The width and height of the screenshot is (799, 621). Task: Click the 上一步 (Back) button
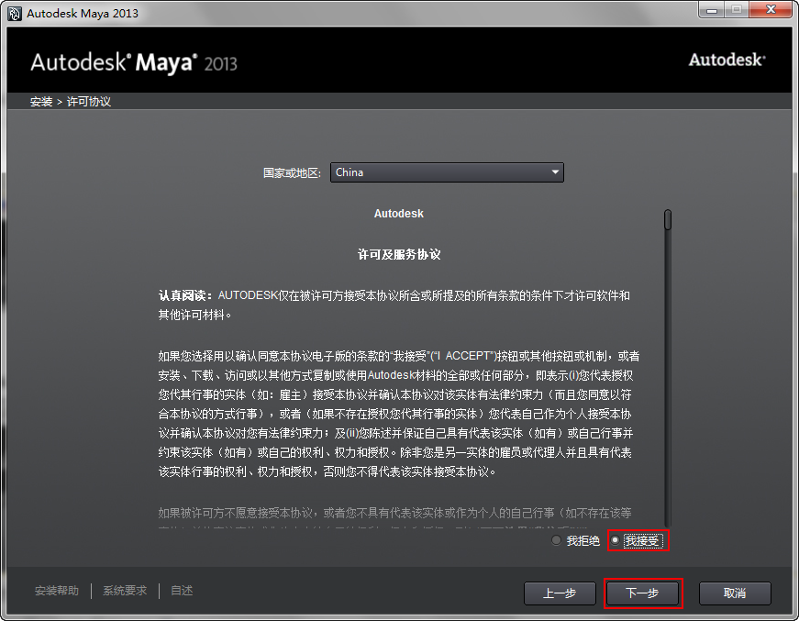click(x=560, y=593)
